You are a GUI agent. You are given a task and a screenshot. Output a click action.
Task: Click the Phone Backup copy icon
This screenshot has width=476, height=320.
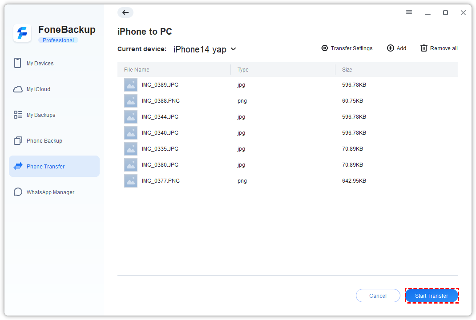pos(18,141)
